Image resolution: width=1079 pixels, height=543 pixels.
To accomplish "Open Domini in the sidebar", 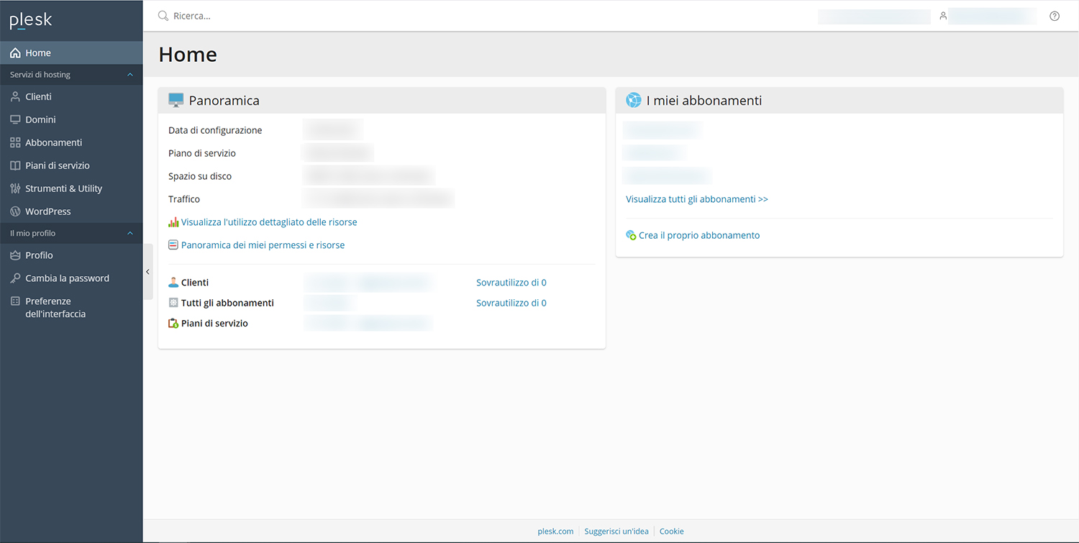I will pos(40,119).
